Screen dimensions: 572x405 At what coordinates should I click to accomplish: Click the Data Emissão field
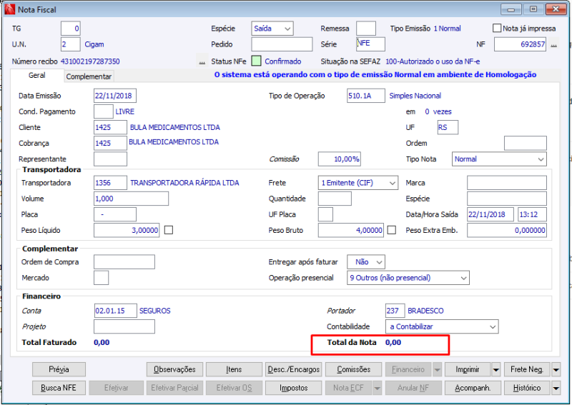(115, 96)
